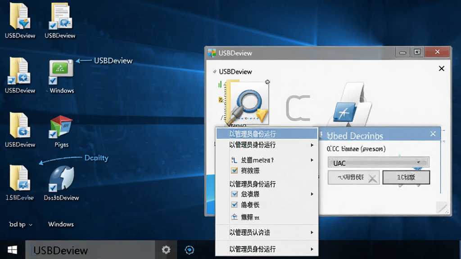
Task: Open the magnifier notebook icon in USBDeview window
Action: click(247, 102)
